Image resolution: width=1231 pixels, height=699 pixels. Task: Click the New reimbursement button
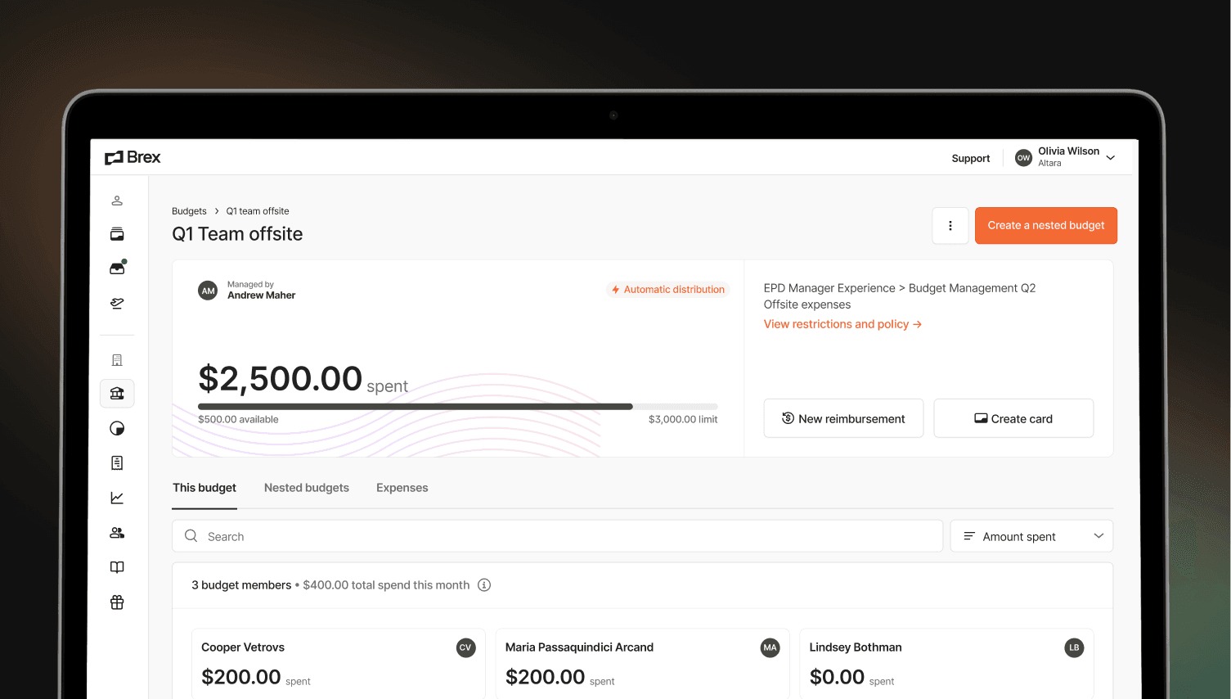coord(842,419)
